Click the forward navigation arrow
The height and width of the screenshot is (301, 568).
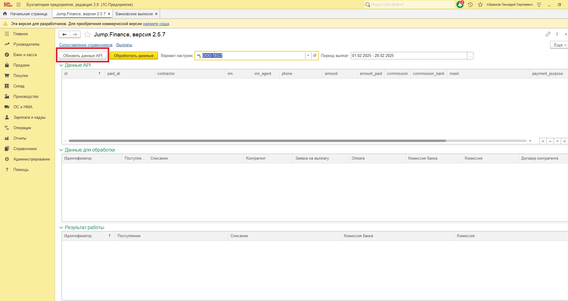[75, 35]
